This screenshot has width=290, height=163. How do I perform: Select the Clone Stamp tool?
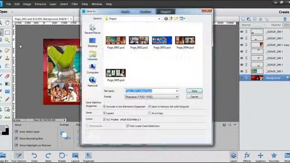pos(7,58)
